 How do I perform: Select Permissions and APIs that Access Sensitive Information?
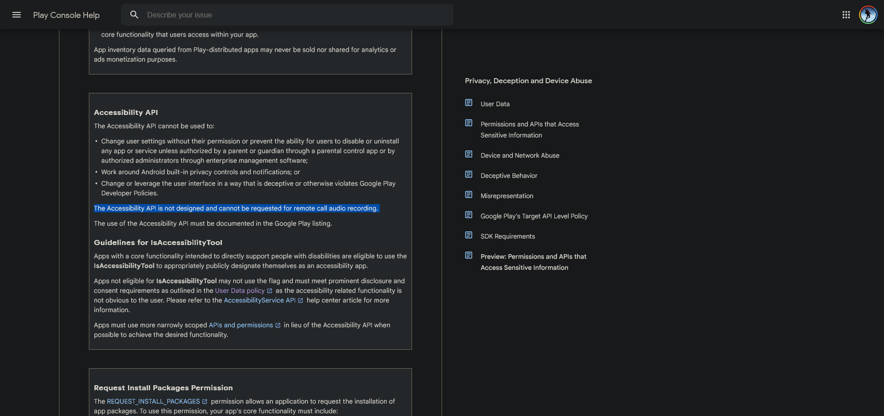(x=529, y=130)
